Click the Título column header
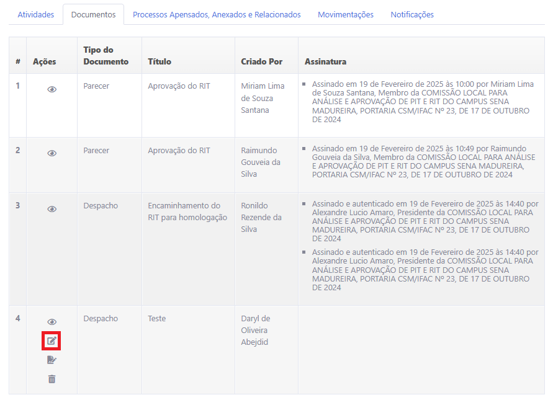This screenshot has width=553, height=400. [x=160, y=61]
